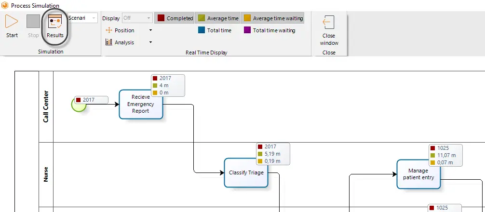The image size is (485, 212).
Task: Click the 11,07 m average time value
Action: 446,155
